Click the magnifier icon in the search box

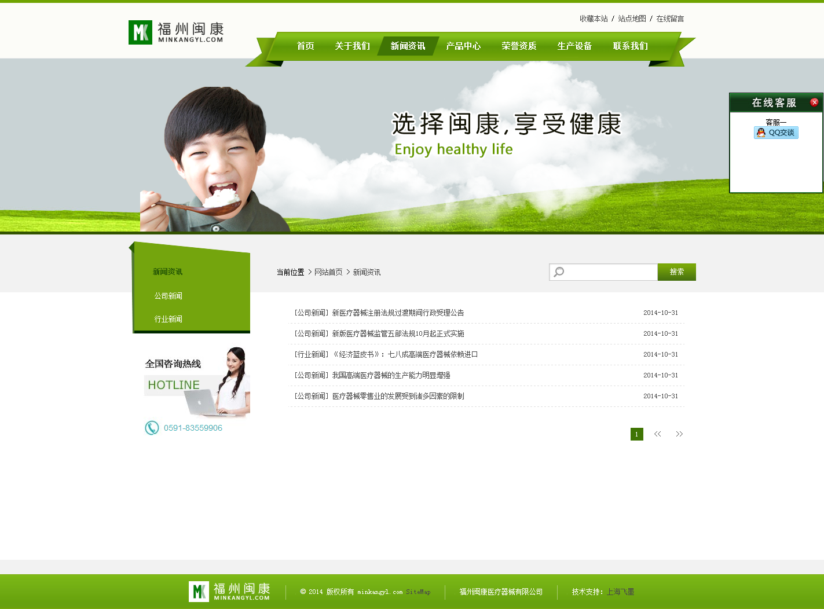(x=559, y=272)
